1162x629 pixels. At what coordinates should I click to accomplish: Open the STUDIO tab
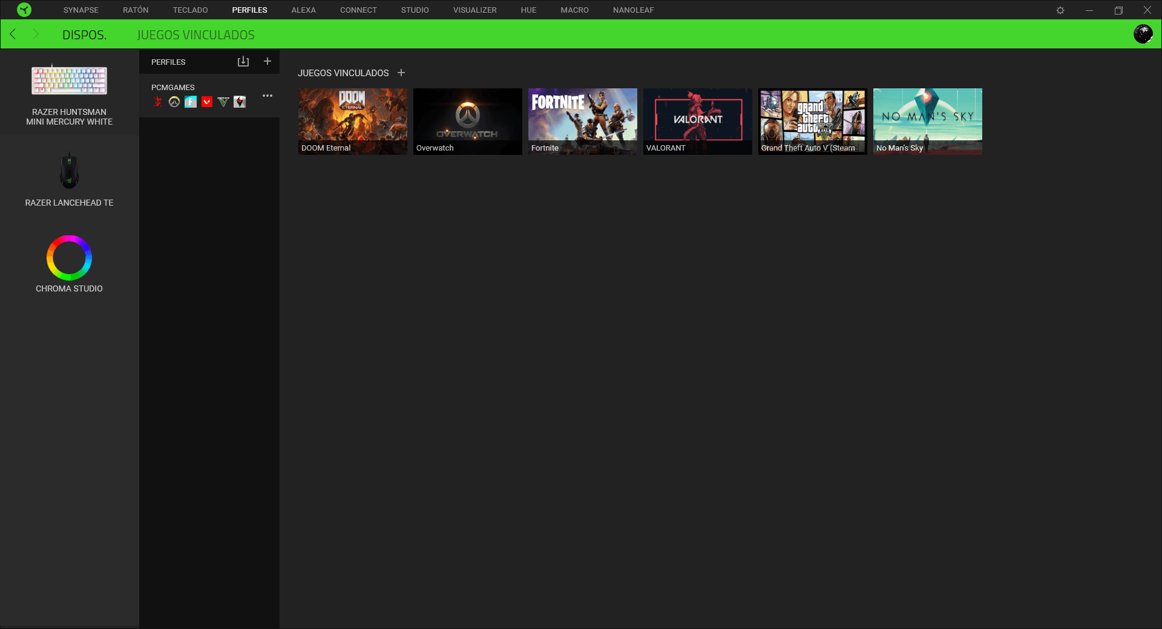415,10
